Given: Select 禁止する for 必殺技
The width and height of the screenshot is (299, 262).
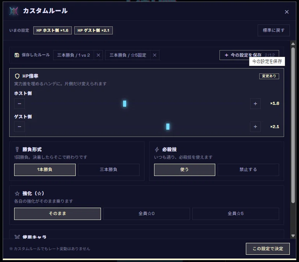Looking at the screenshot, I should (248, 170).
